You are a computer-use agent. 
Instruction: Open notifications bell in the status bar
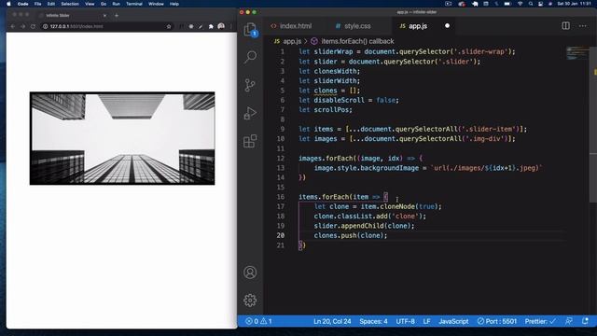pyautogui.click(x=585, y=321)
